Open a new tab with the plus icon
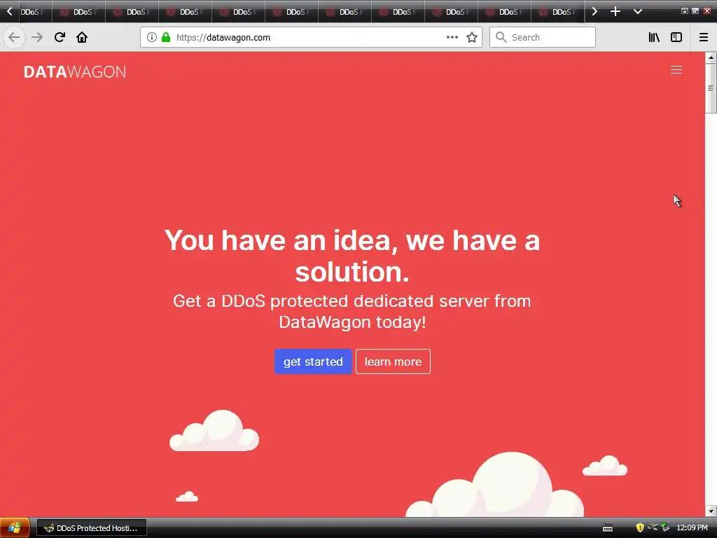 [x=615, y=11]
